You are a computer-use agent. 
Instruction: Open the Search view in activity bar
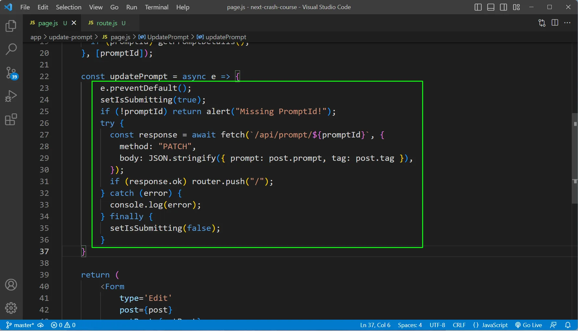point(11,49)
